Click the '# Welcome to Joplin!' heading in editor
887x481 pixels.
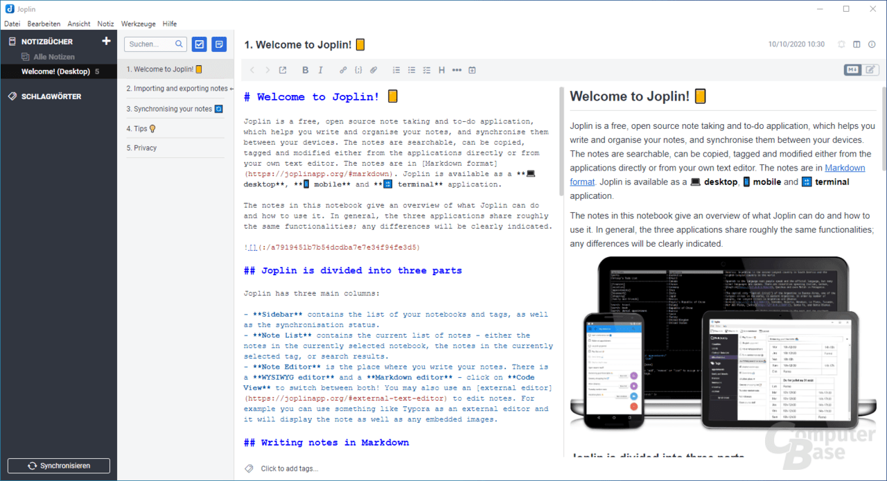[x=321, y=97]
